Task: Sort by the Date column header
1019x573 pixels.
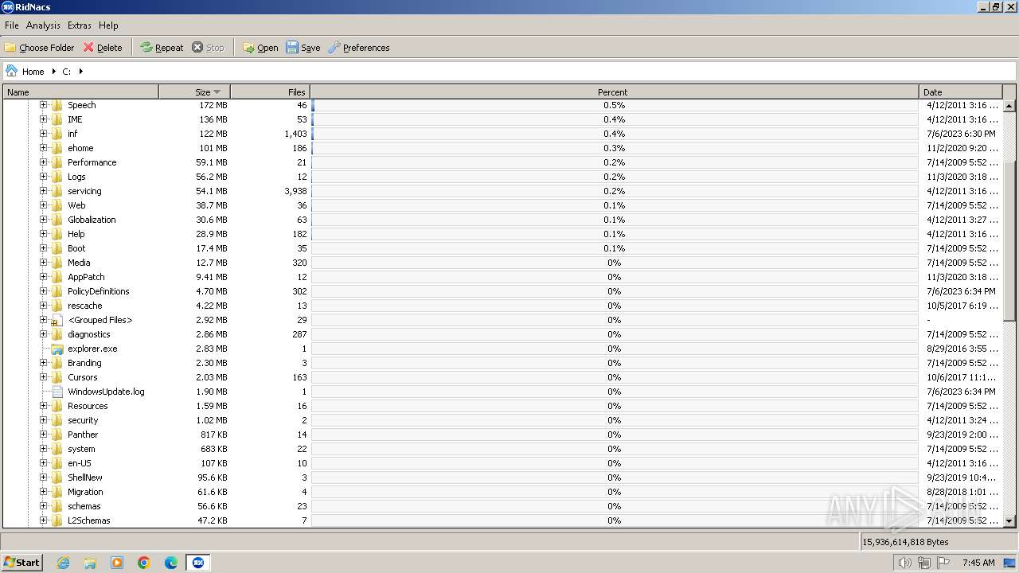Action: coord(961,92)
